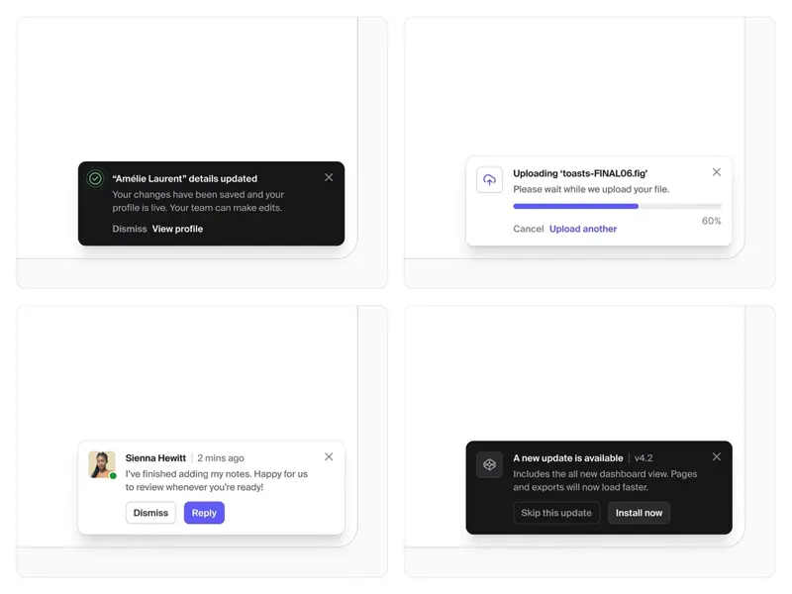The image size is (792, 594).
Task: Close the "Amélie Laurent" details toast
Action: click(x=330, y=177)
